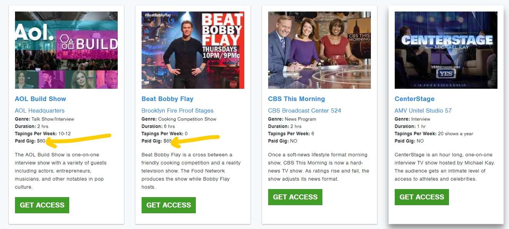Open the CenterStage thumbnail image

(x=446, y=50)
